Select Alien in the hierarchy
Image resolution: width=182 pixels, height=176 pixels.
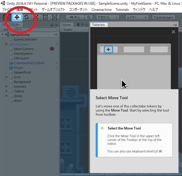[18, 101]
